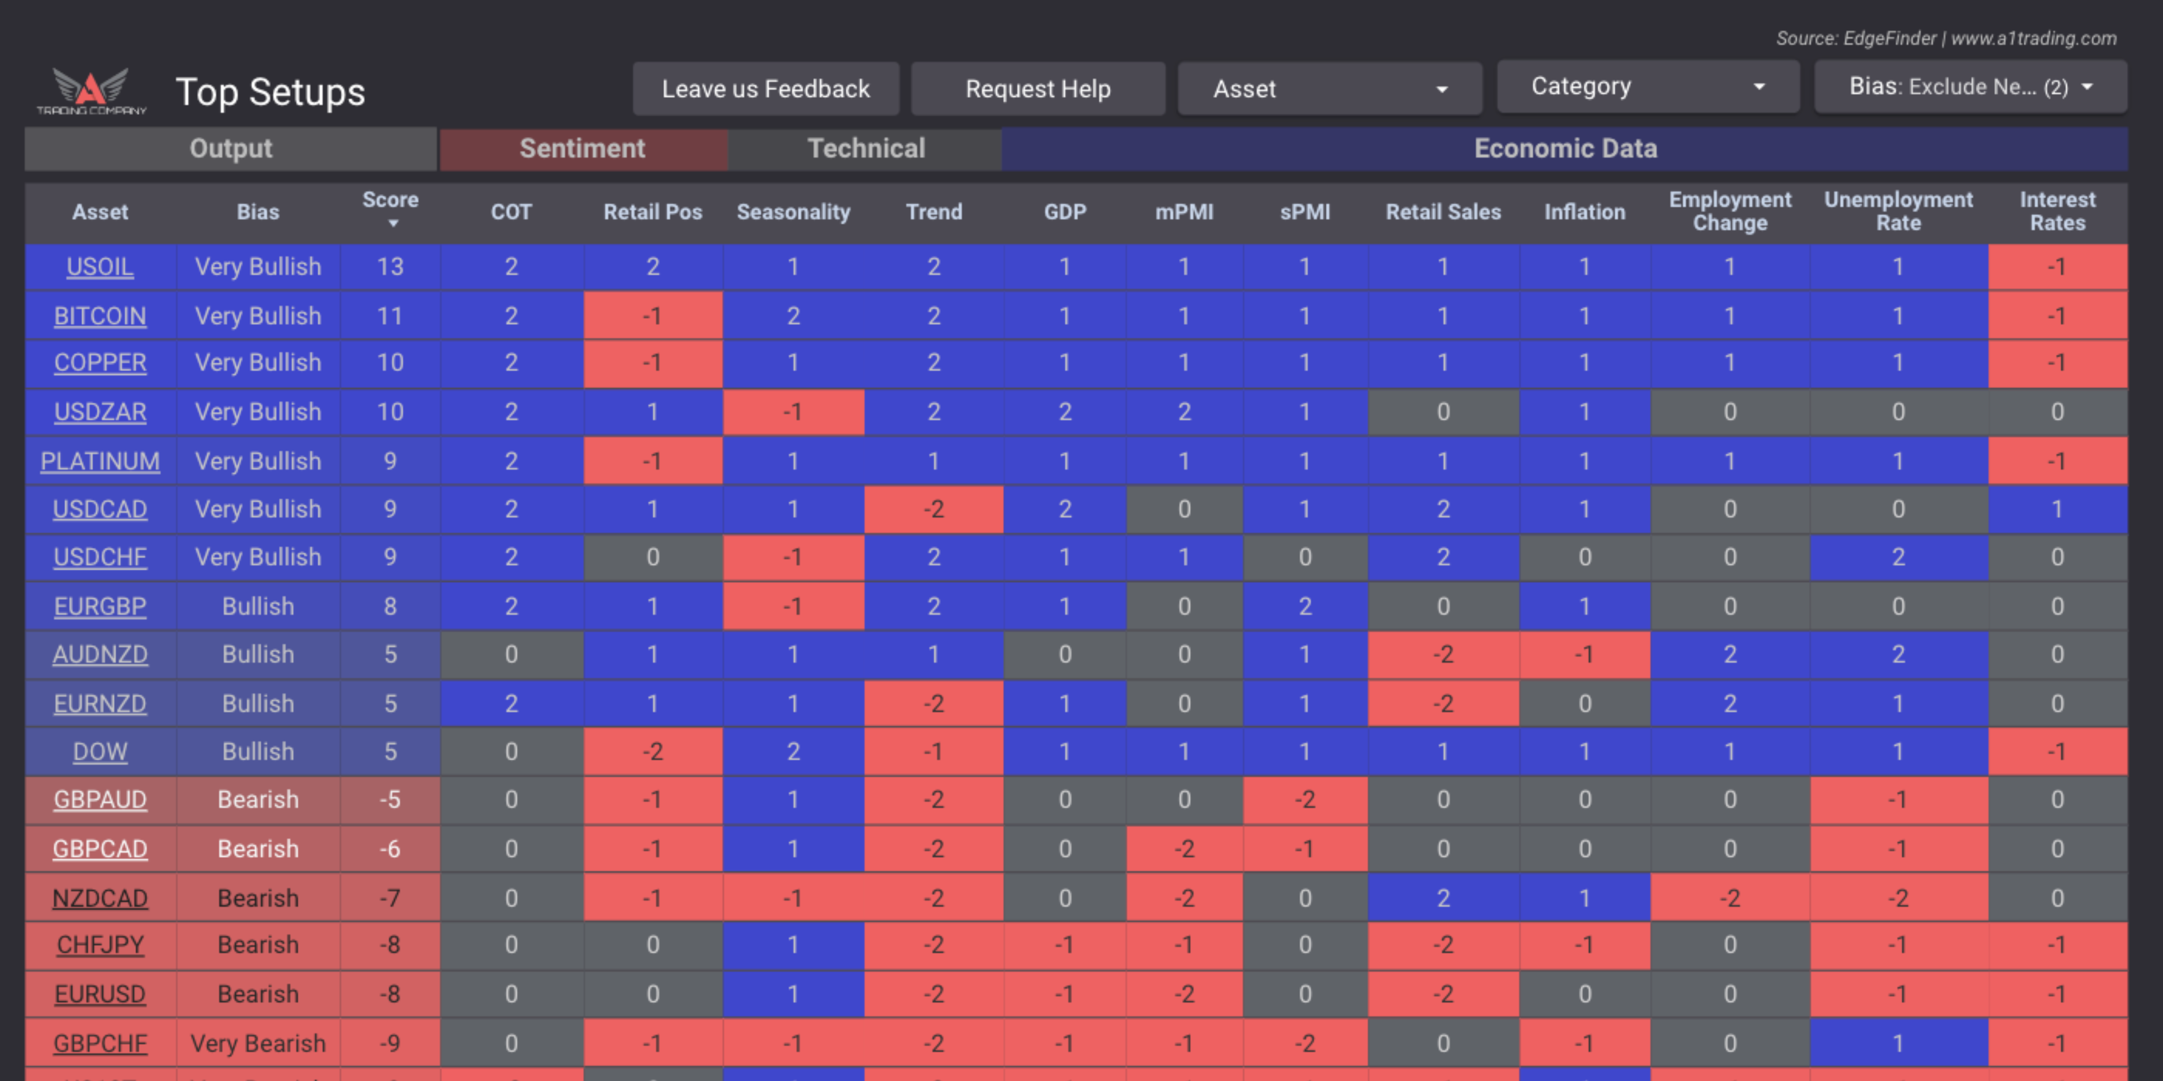Open the USOIL asset details

click(x=100, y=267)
